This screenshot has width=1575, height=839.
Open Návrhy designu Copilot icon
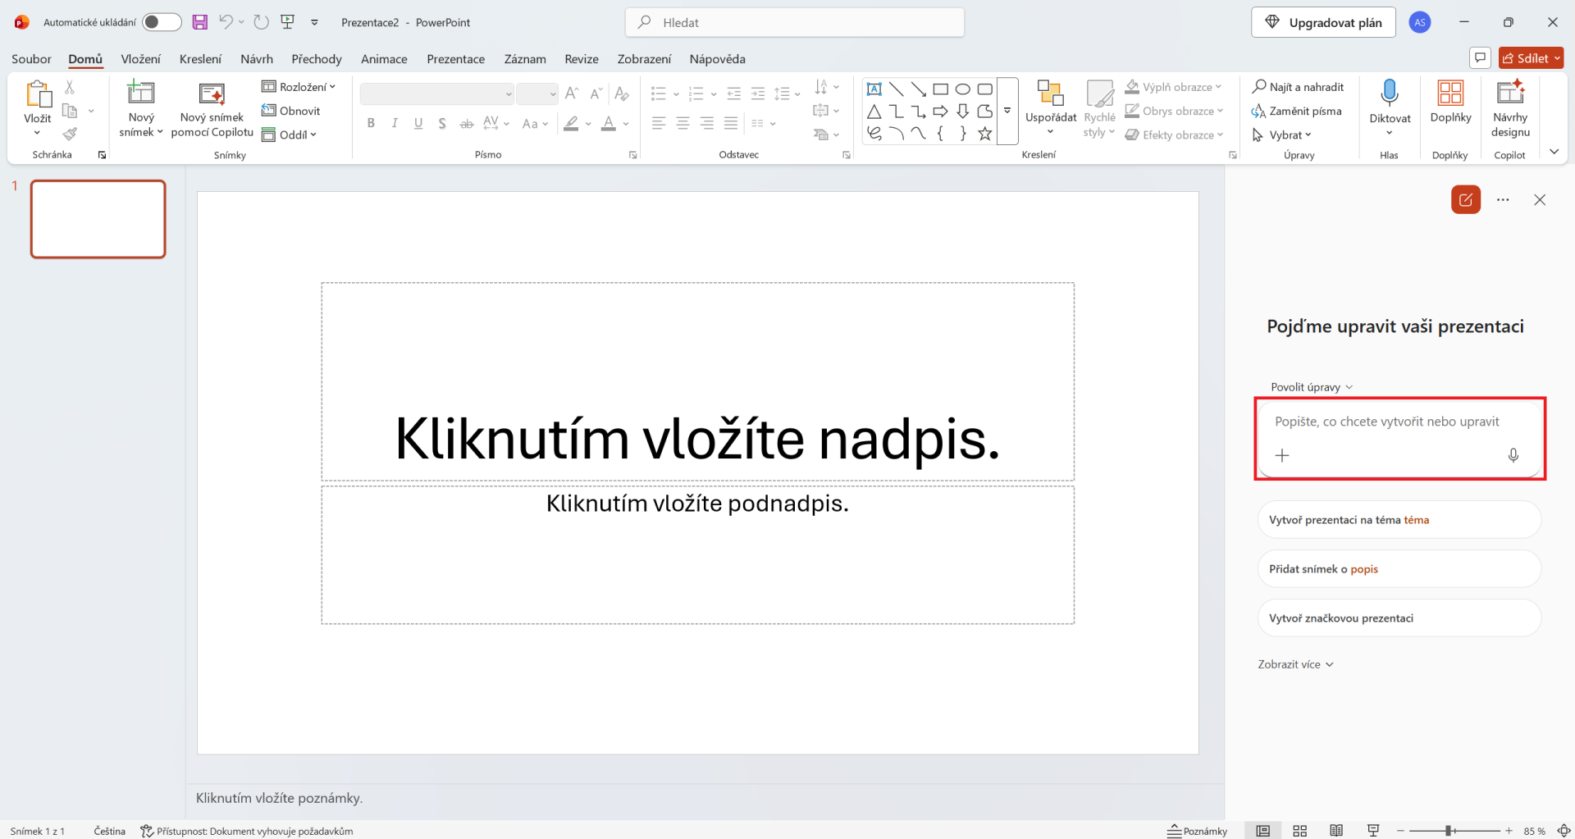(x=1510, y=93)
